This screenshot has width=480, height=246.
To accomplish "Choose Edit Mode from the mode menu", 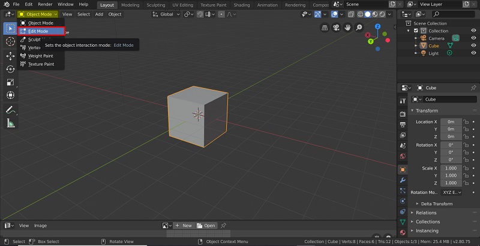I will [x=38, y=31].
